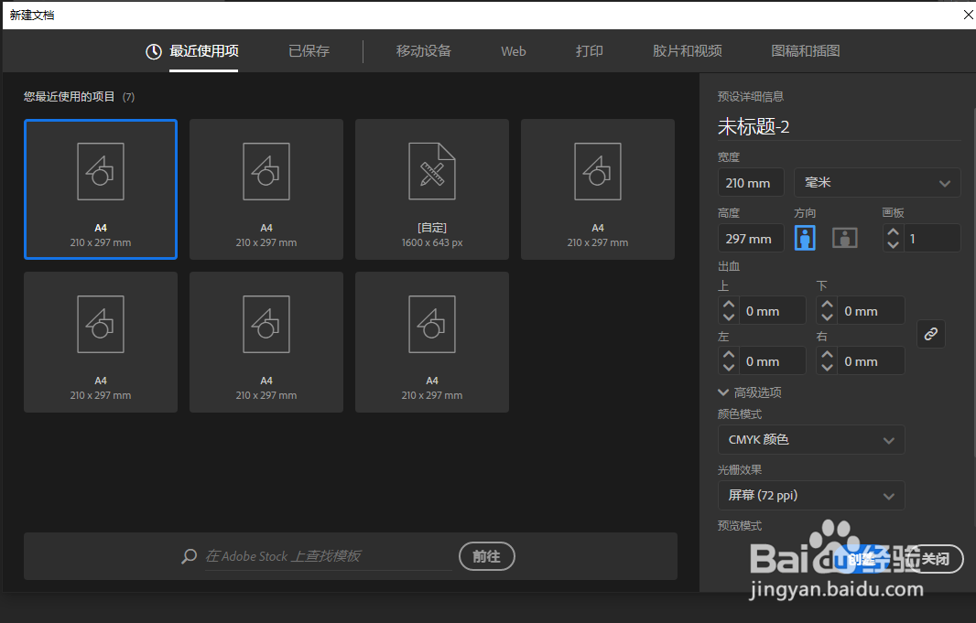
Task: Decrease bottom bleed (下) with down arrow
Action: pyautogui.click(x=828, y=317)
